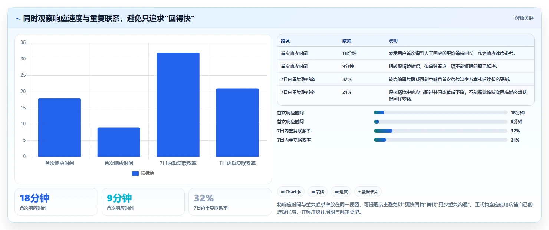
Task: Click the description starting 表示用户首次得到人工回应
Action: click(452, 53)
